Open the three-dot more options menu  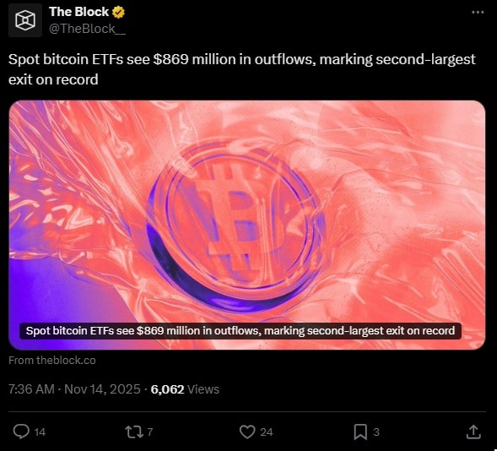tap(478, 13)
